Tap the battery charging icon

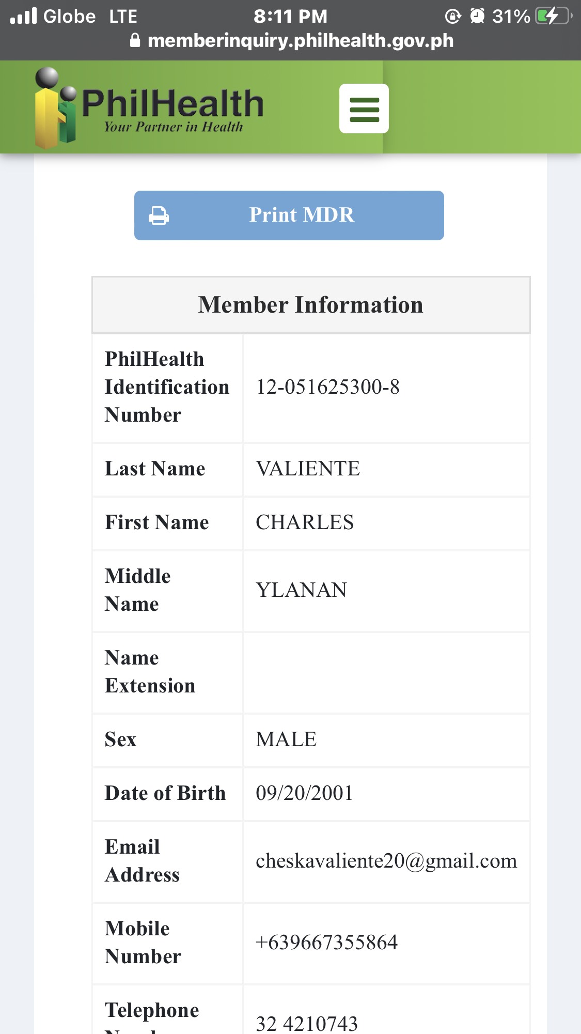553,16
